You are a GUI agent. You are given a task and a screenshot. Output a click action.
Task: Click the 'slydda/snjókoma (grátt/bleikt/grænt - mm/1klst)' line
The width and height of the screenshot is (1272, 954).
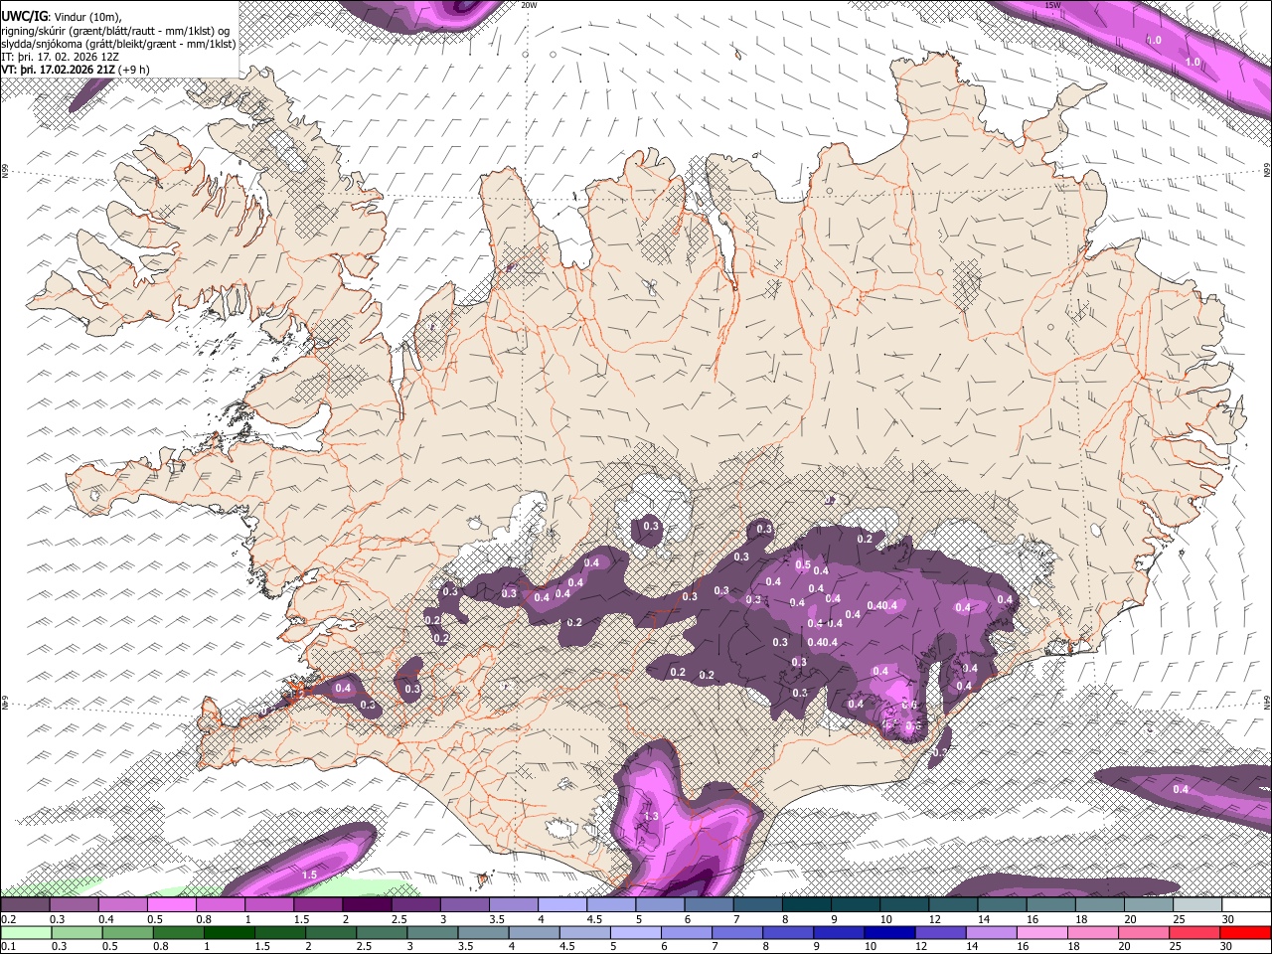(x=118, y=44)
